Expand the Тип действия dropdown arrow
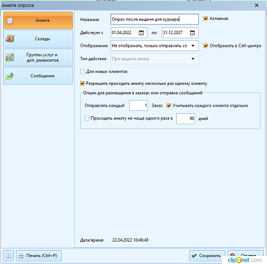This screenshot has height=264, width=267. [193, 59]
